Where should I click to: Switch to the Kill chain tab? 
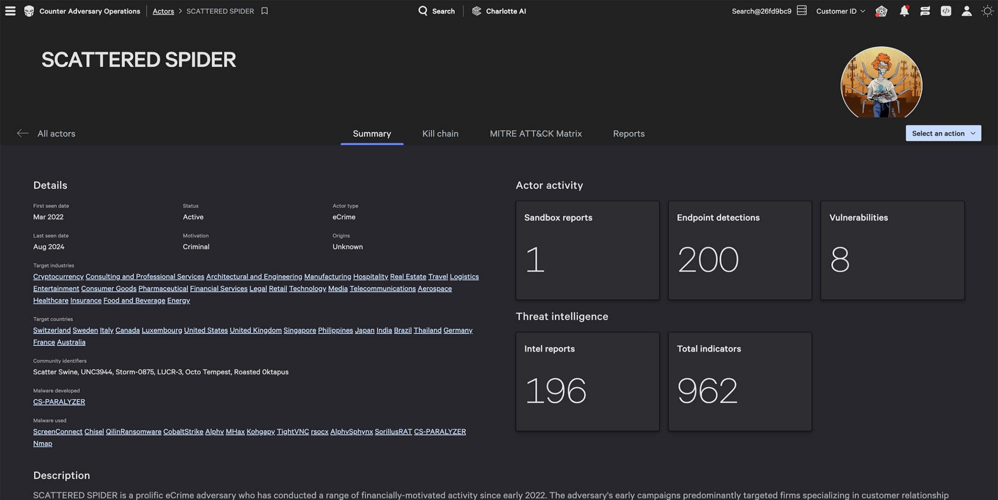[440, 133]
